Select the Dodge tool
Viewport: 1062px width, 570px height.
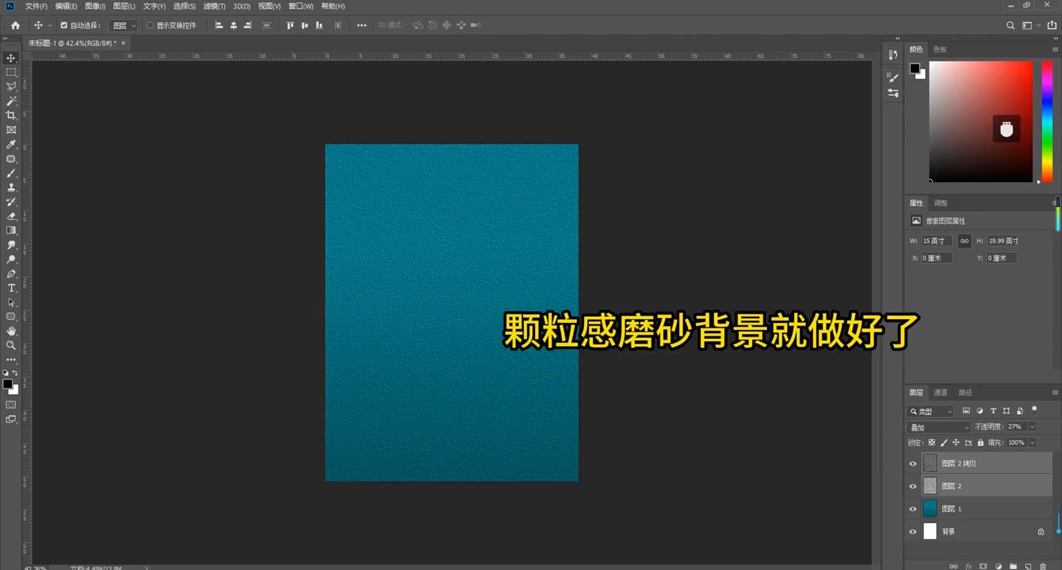pyautogui.click(x=11, y=260)
